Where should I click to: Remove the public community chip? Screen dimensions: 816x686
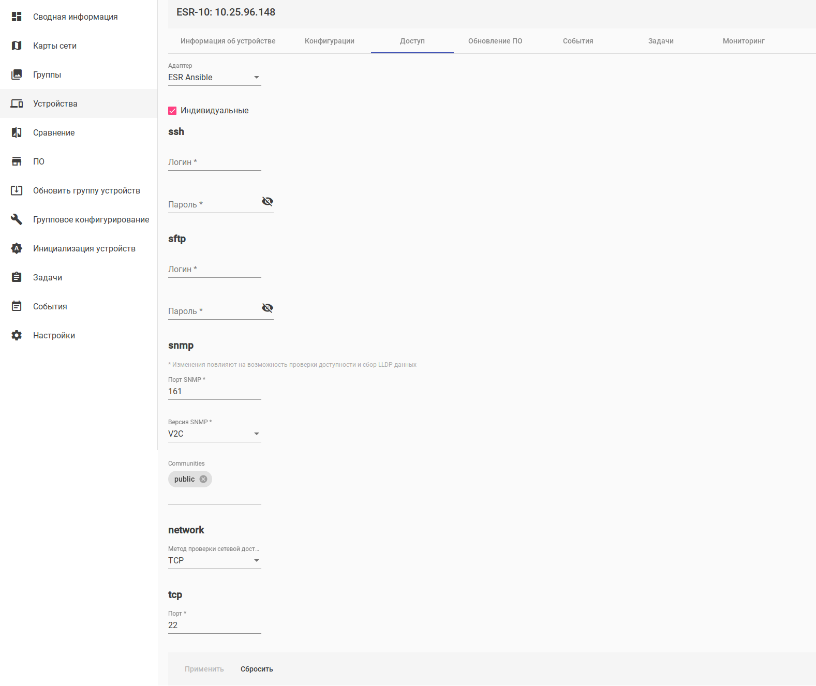click(x=203, y=479)
